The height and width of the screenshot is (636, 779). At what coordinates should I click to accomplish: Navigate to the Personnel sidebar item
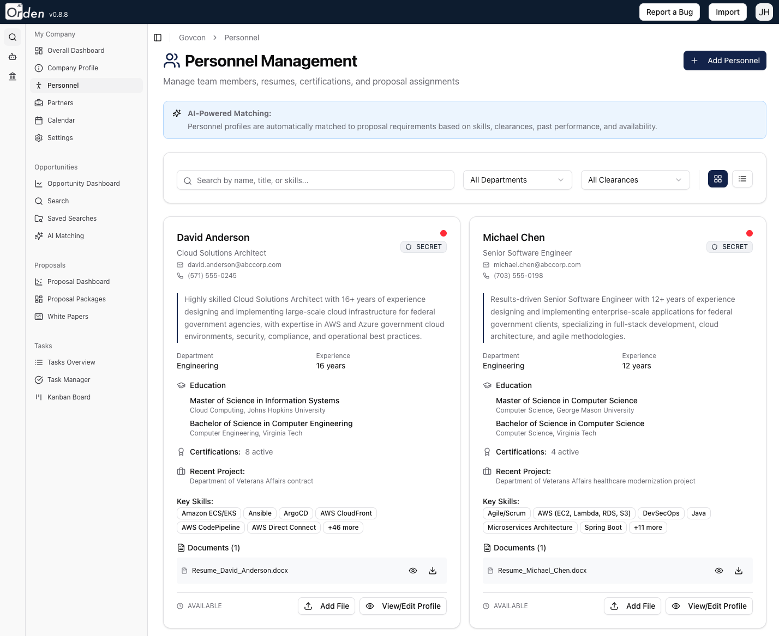point(64,85)
